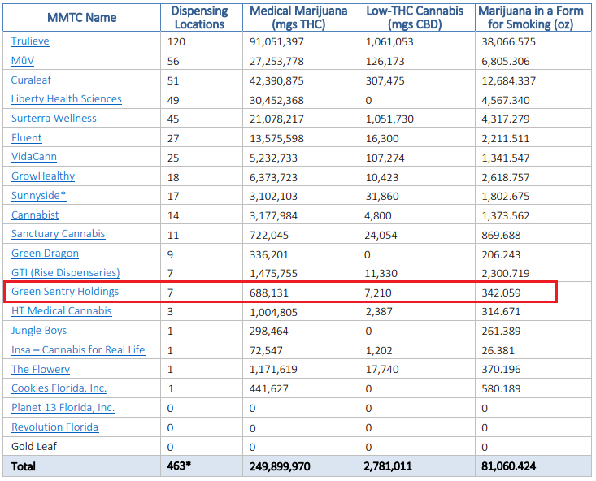Click the MMTC Name column header
Image resolution: width=596 pixels, height=481 pixels.
[82, 18]
